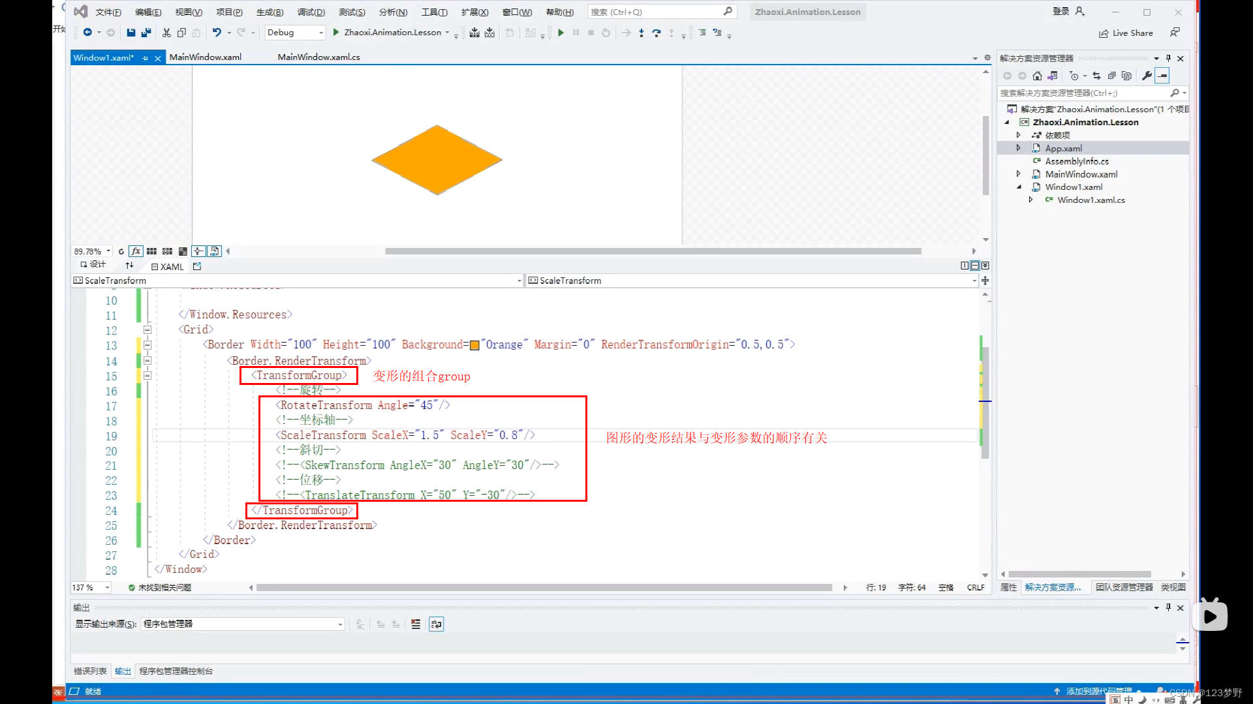Switch to MainWindow.xaml.cs tab
The width and height of the screenshot is (1253, 704).
coord(318,57)
